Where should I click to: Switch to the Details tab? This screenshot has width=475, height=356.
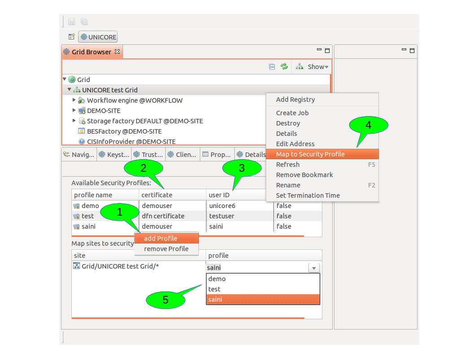[251, 155]
